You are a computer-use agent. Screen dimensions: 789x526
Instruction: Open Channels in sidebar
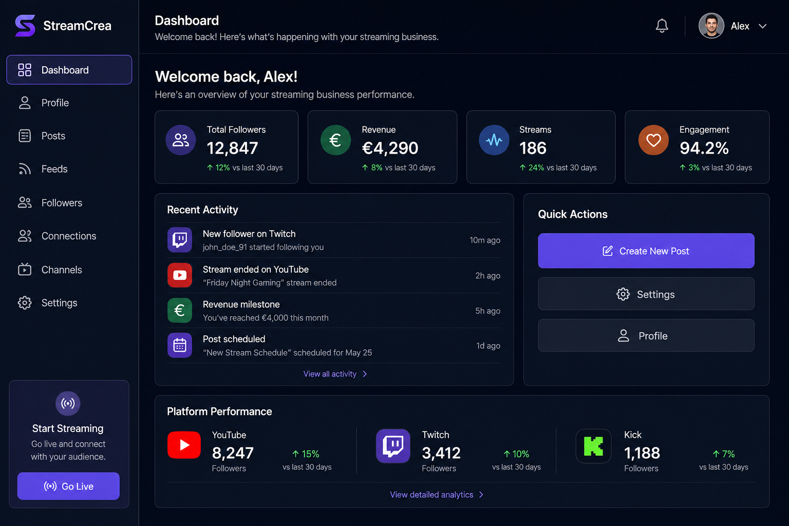tap(69, 270)
